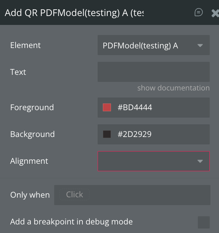The image size is (219, 233).
Task: Click the red Foreground color swatch
Action: coord(107,108)
